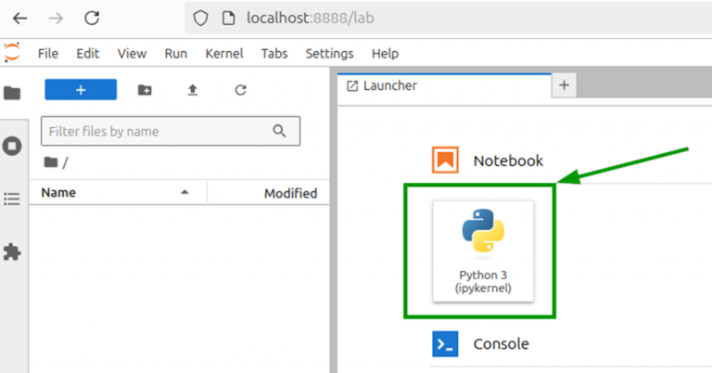Click the Filter files by name field

pos(156,132)
